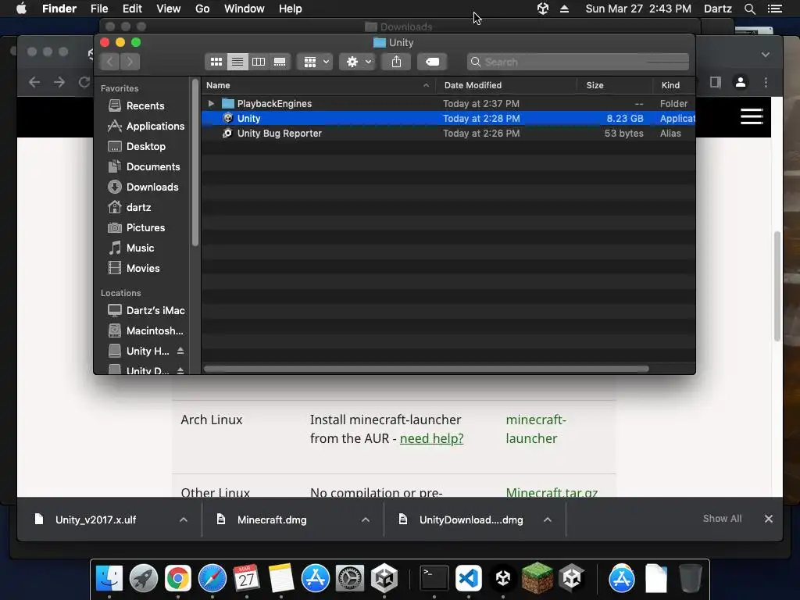Open the need help? link
The width and height of the screenshot is (800, 600).
point(431,438)
